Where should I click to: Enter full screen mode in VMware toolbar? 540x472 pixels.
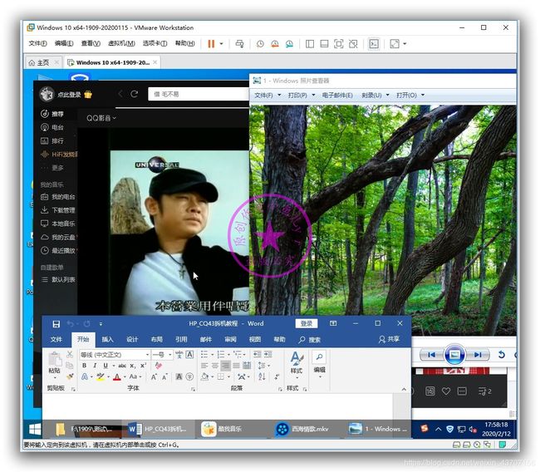pos(338,44)
